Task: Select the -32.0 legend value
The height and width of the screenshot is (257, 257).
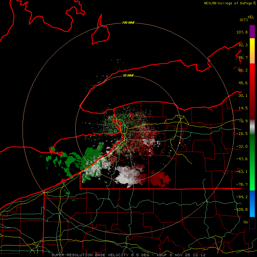Action: tap(242, 146)
